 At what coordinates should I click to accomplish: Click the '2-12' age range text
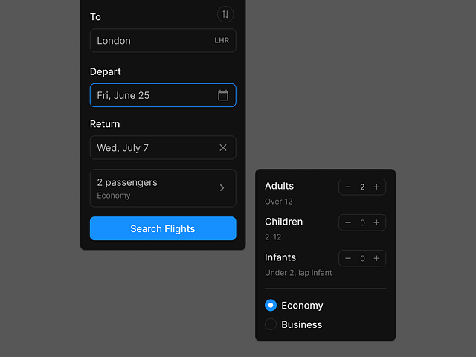click(x=273, y=237)
